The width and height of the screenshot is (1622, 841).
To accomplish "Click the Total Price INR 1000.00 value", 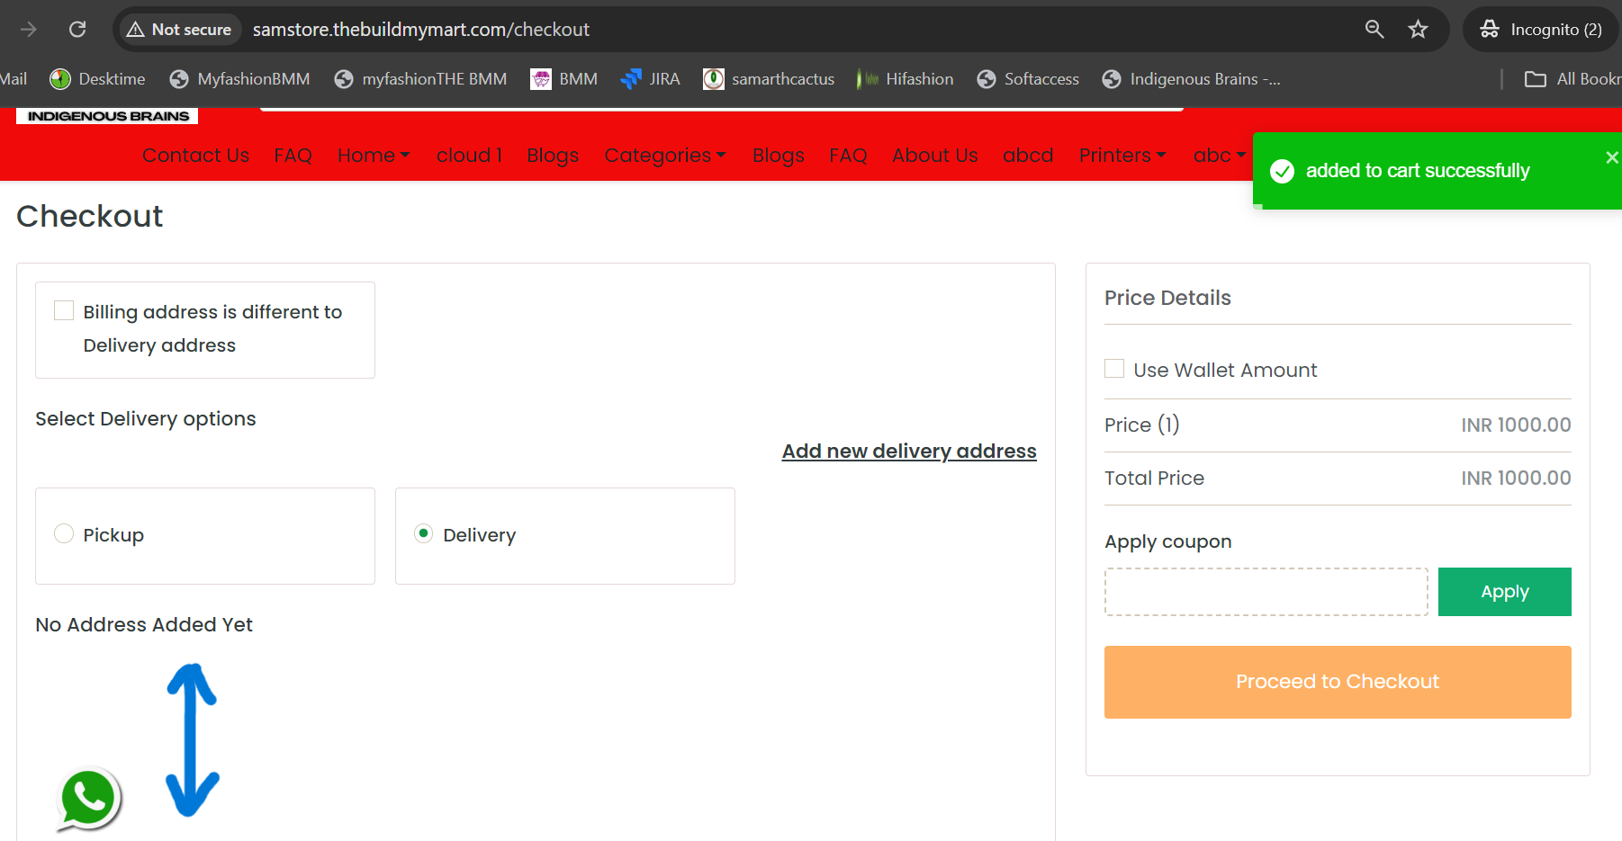I will pyautogui.click(x=1516, y=479).
